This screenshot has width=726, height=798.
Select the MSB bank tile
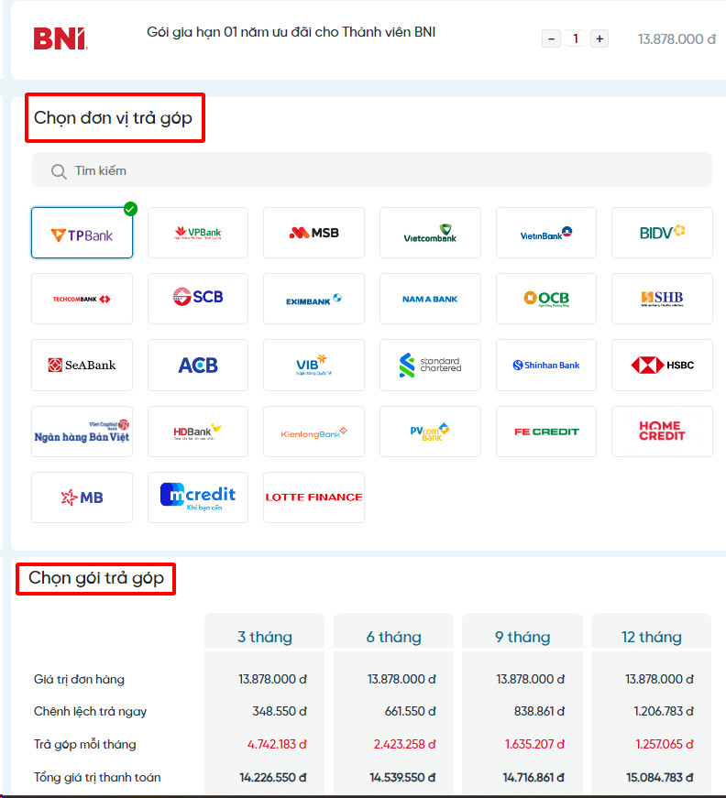(x=313, y=233)
